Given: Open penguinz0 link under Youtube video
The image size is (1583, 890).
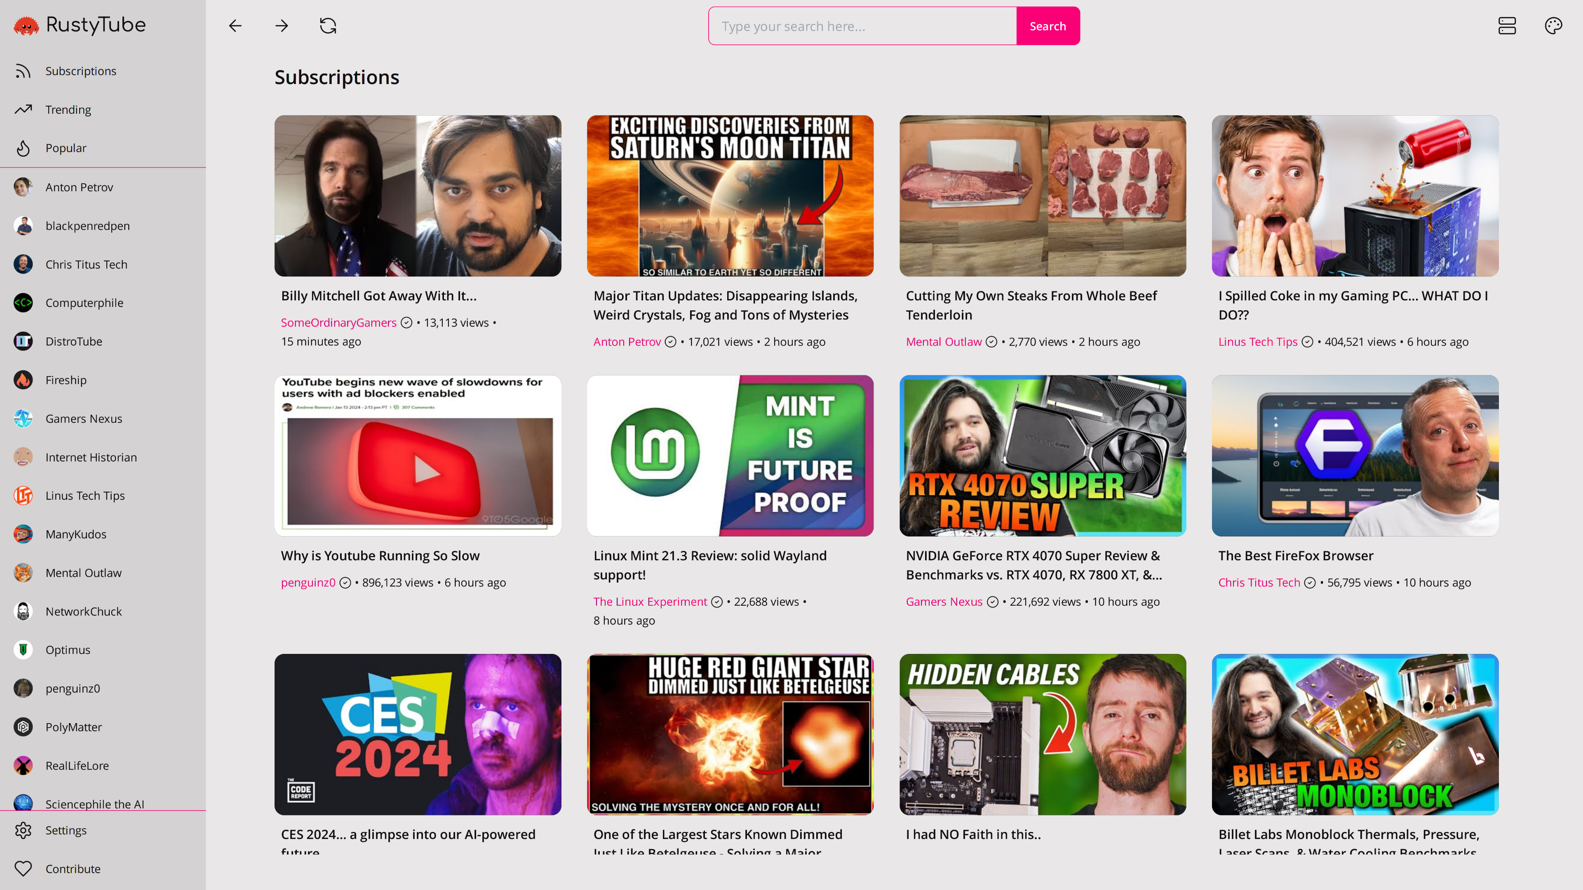Looking at the screenshot, I should tap(308, 582).
